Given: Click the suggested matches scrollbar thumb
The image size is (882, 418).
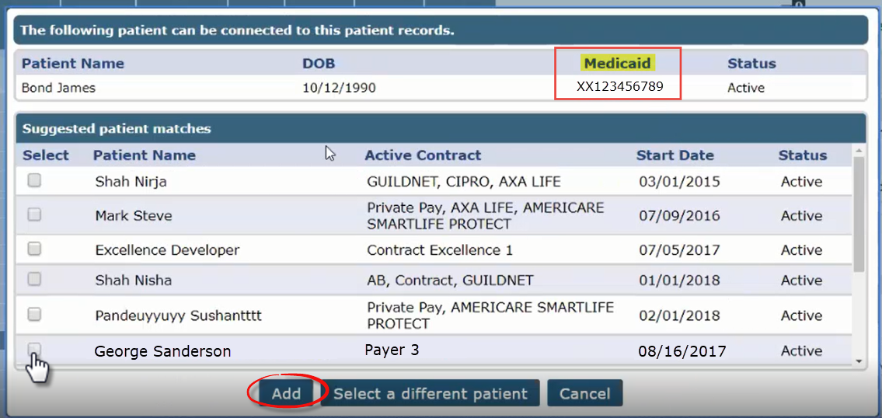Looking at the screenshot, I should (859, 214).
